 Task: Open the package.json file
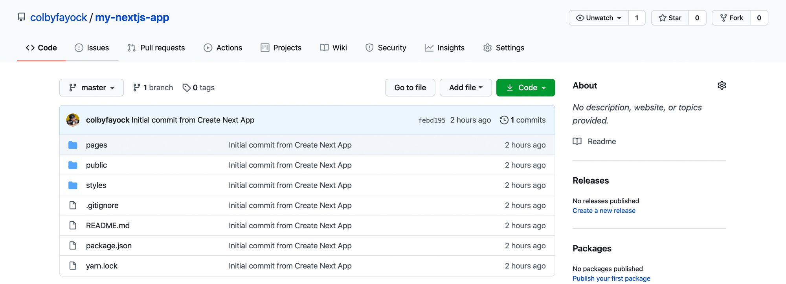click(109, 246)
